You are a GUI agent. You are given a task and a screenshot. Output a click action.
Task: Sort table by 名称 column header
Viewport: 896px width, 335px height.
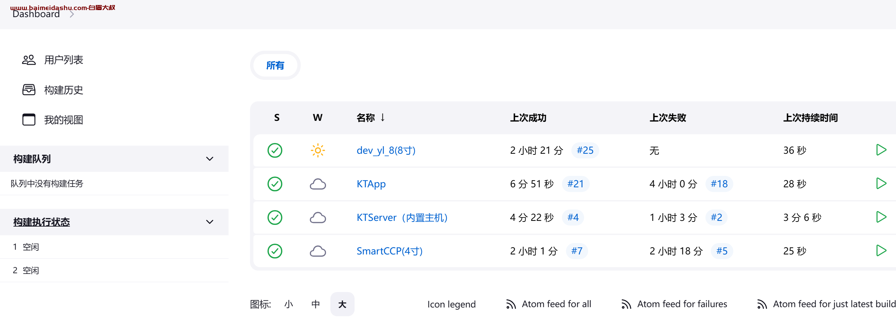[x=370, y=118]
